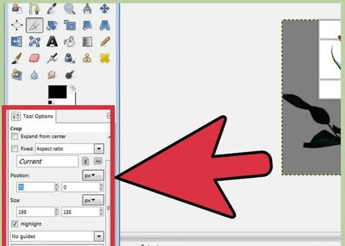Click the Position Y field showing 0
The height and width of the screenshot is (246, 345).
tap(80, 187)
